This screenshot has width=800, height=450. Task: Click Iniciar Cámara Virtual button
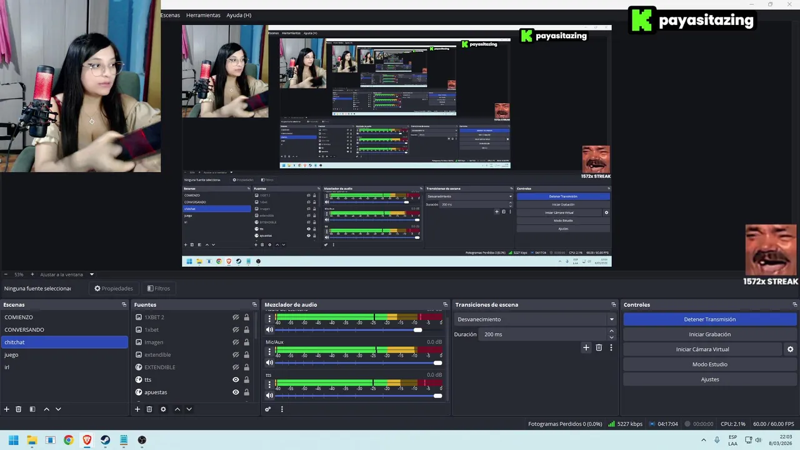coord(702,349)
